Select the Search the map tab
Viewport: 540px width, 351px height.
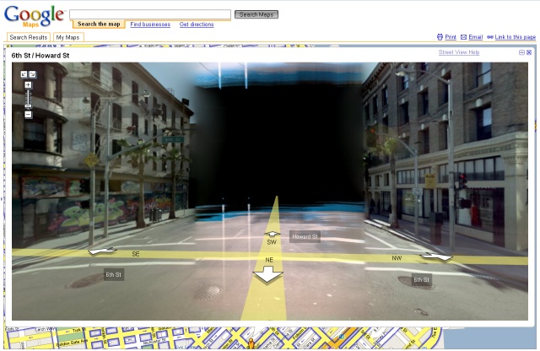coord(98,24)
